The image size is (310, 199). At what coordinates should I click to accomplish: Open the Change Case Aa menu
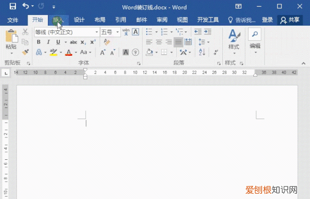85,52
